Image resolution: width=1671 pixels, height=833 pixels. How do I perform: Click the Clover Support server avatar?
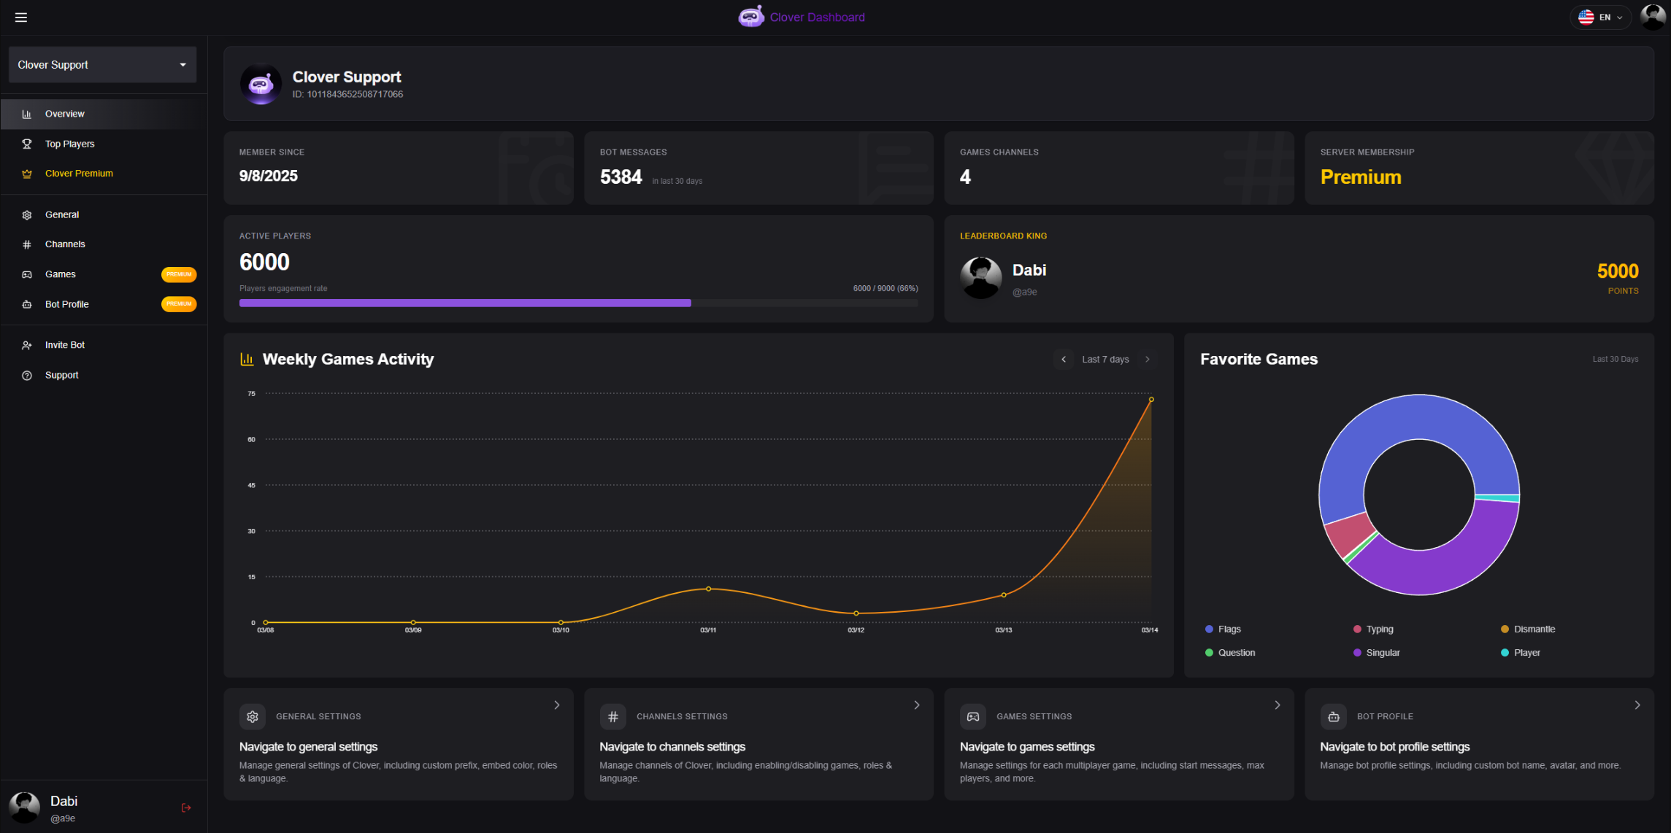pyautogui.click(x=261, y=84)
